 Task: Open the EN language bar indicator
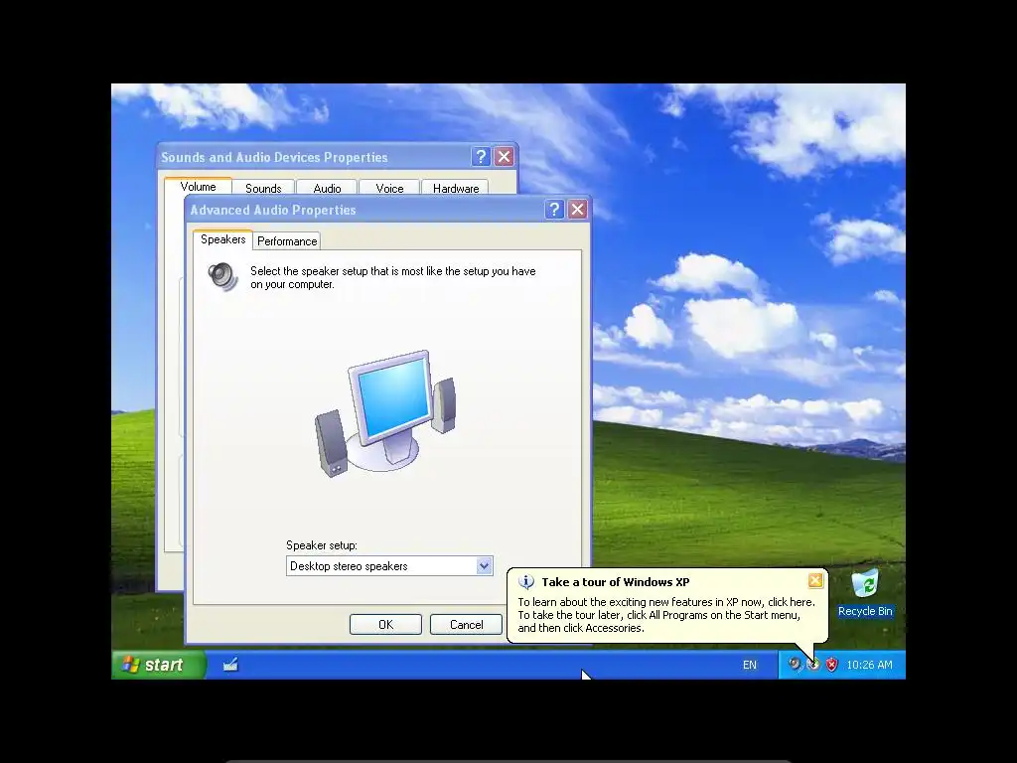point(749,665)
